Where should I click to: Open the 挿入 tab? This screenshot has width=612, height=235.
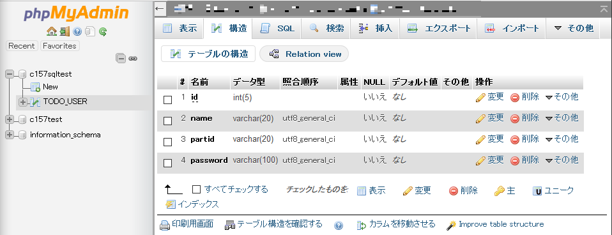coord(375,28)
